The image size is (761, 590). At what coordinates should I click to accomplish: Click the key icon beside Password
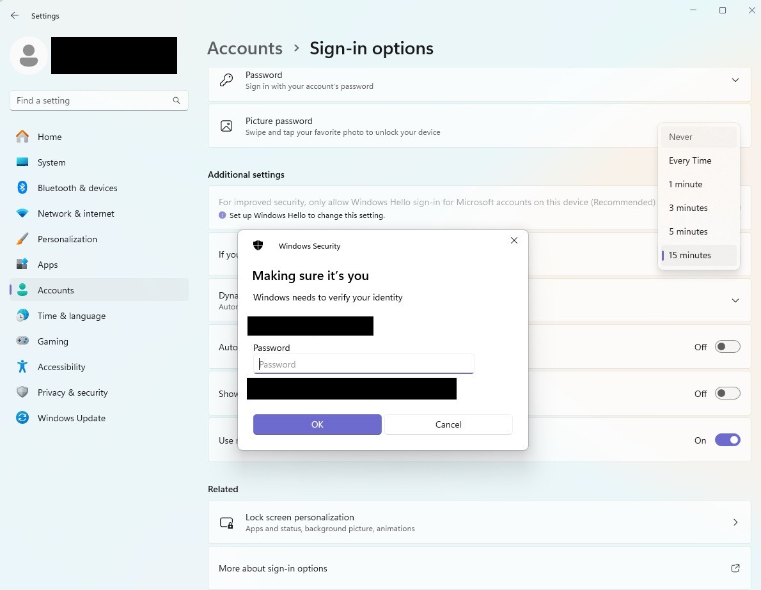226,80
